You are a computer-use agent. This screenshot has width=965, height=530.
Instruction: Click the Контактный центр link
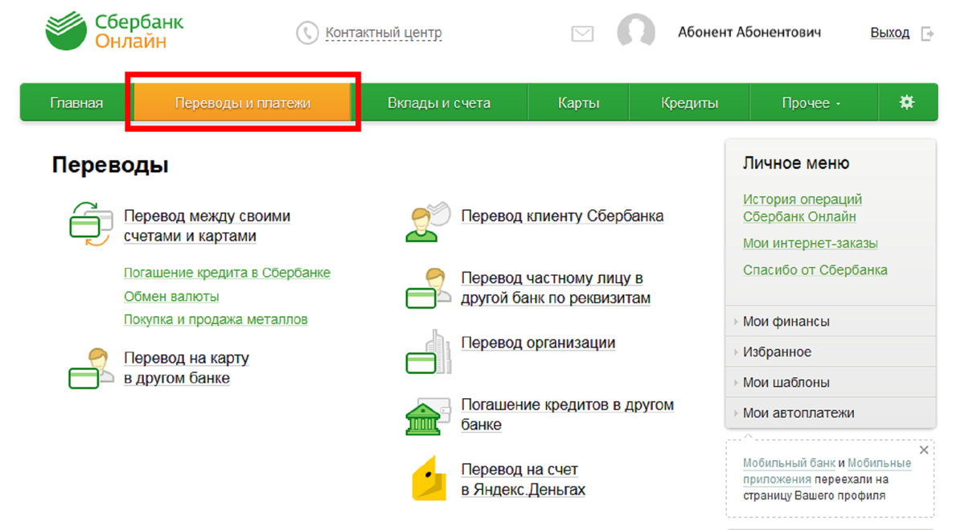point(384,33)
